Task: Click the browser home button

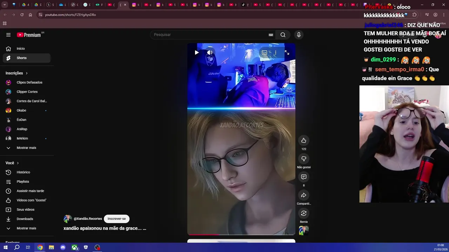Action: [31, 15]
